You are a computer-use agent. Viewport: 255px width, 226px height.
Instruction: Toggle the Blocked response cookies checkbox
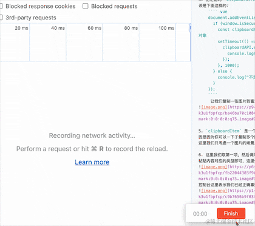1,6
